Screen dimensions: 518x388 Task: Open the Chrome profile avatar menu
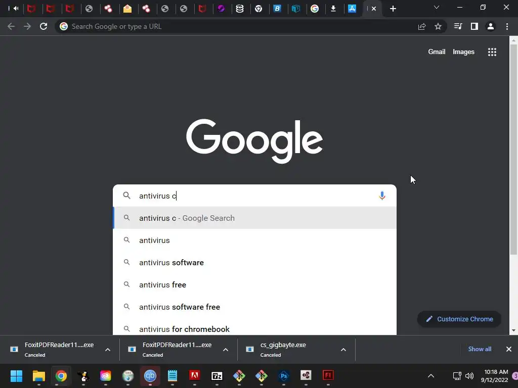(x=491, y=26)
